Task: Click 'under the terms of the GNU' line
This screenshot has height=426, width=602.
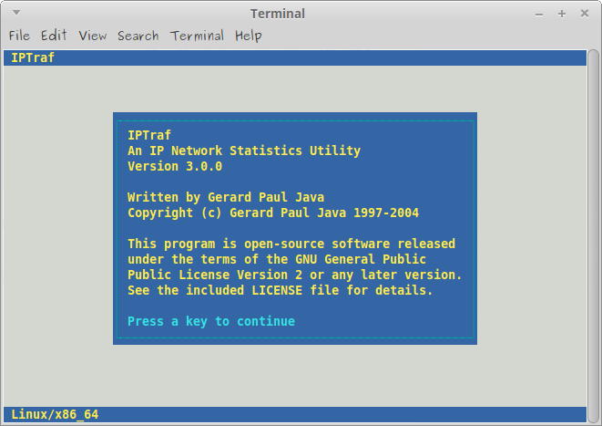Action: [x=277, y=259]
